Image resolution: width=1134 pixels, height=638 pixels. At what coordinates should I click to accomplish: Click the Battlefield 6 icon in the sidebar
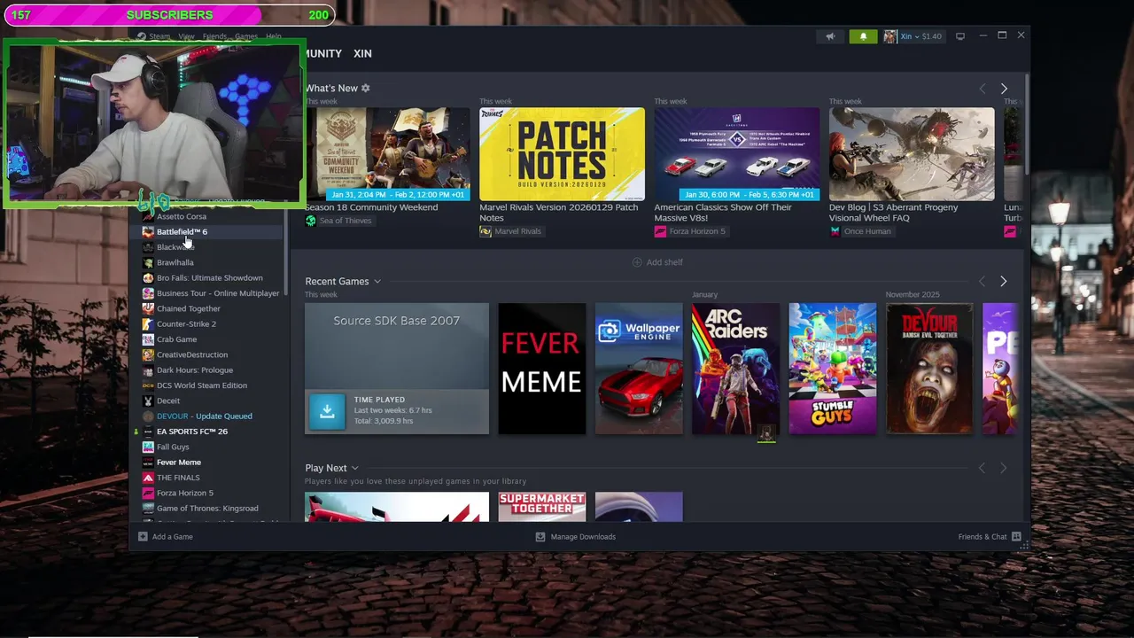[148, 231]
